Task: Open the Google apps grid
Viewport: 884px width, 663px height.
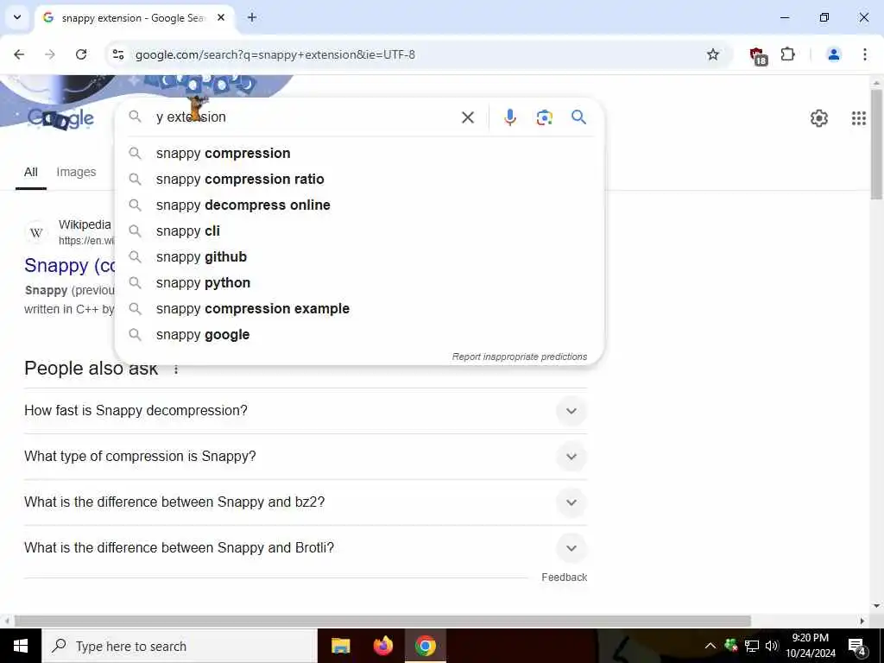Action: 858,117
